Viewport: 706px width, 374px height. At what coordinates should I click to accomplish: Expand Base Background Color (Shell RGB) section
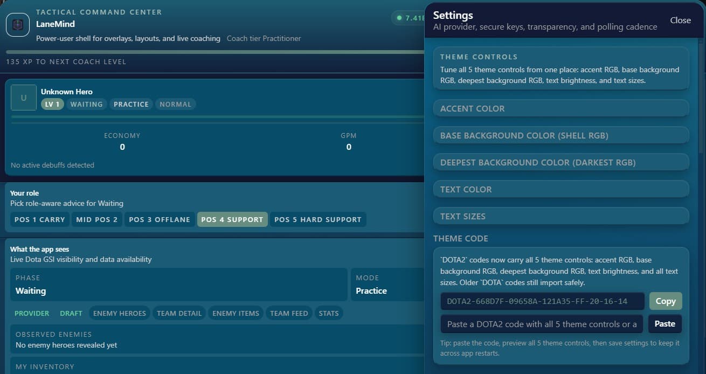click(561, 135)
